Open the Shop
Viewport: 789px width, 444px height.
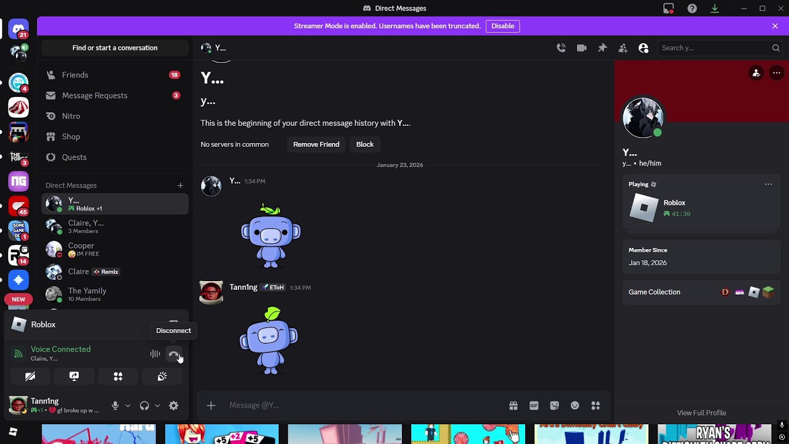click(115, 136)
